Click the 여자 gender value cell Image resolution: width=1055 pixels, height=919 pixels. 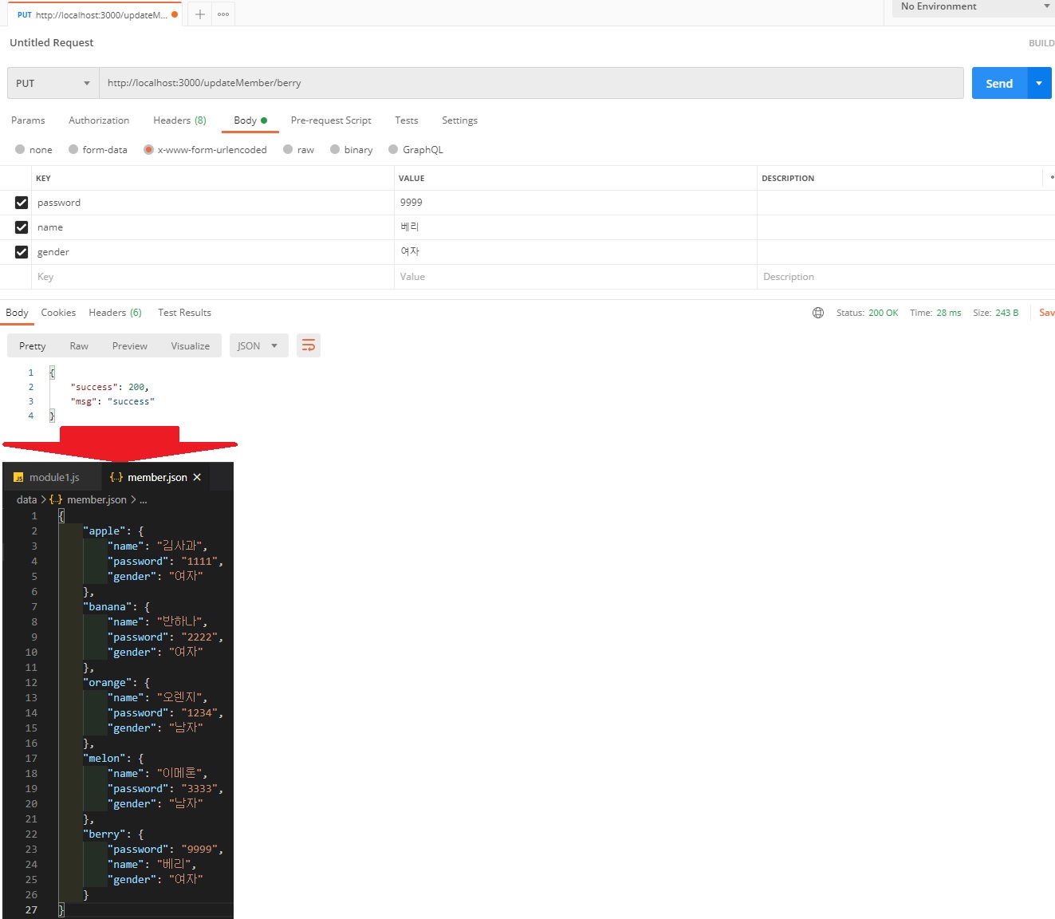[x=575, y=252]
